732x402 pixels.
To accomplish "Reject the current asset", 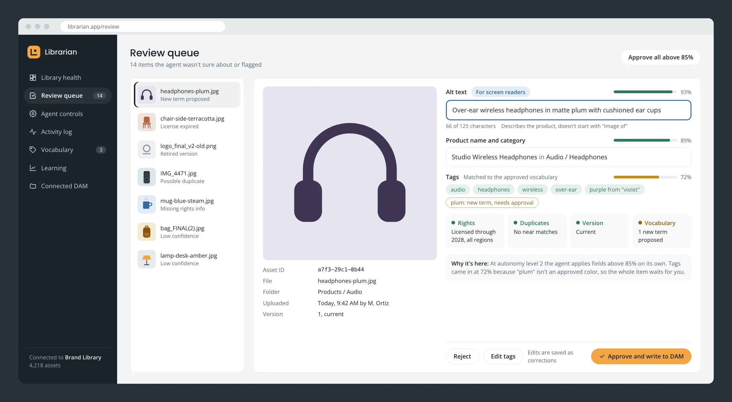I will point(462,356).
